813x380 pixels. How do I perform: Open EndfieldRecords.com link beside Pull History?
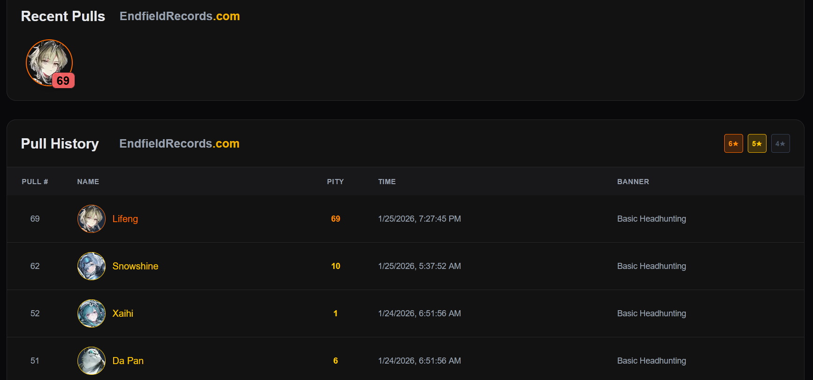point(179,143)
